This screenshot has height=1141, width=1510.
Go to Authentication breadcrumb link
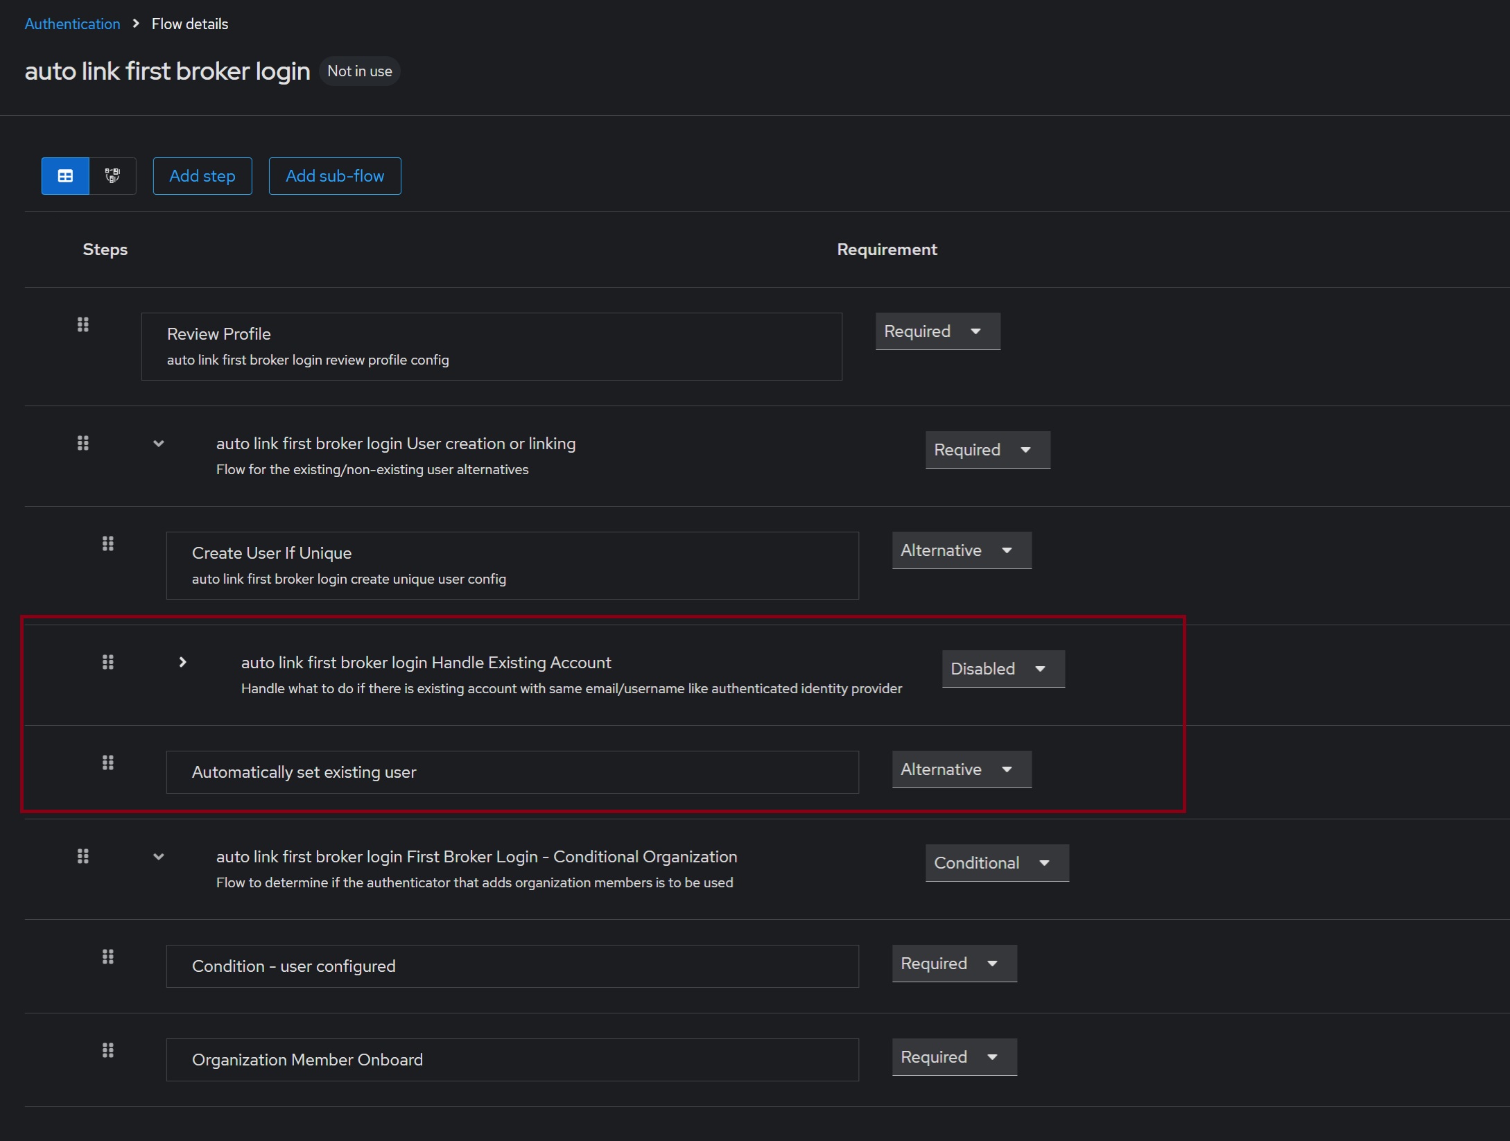73,24
